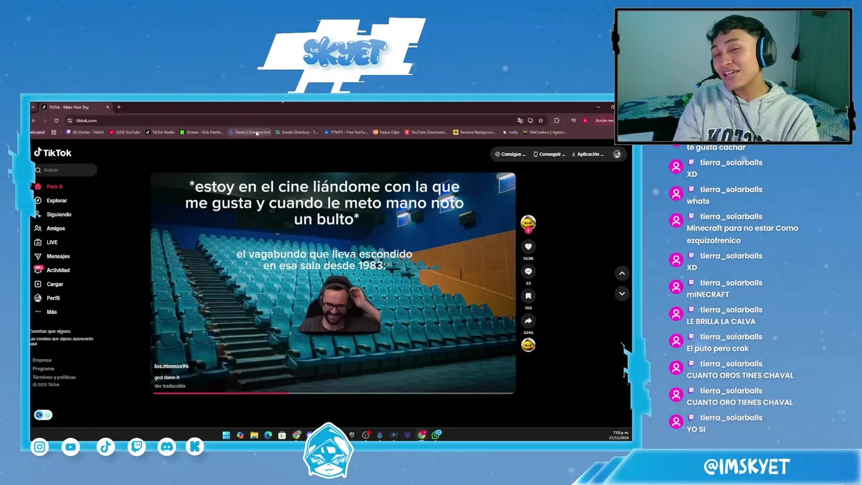The width and height of the screenshot is (862, 485).
Task: Open the video comments icon
Action: click(528, 271)
